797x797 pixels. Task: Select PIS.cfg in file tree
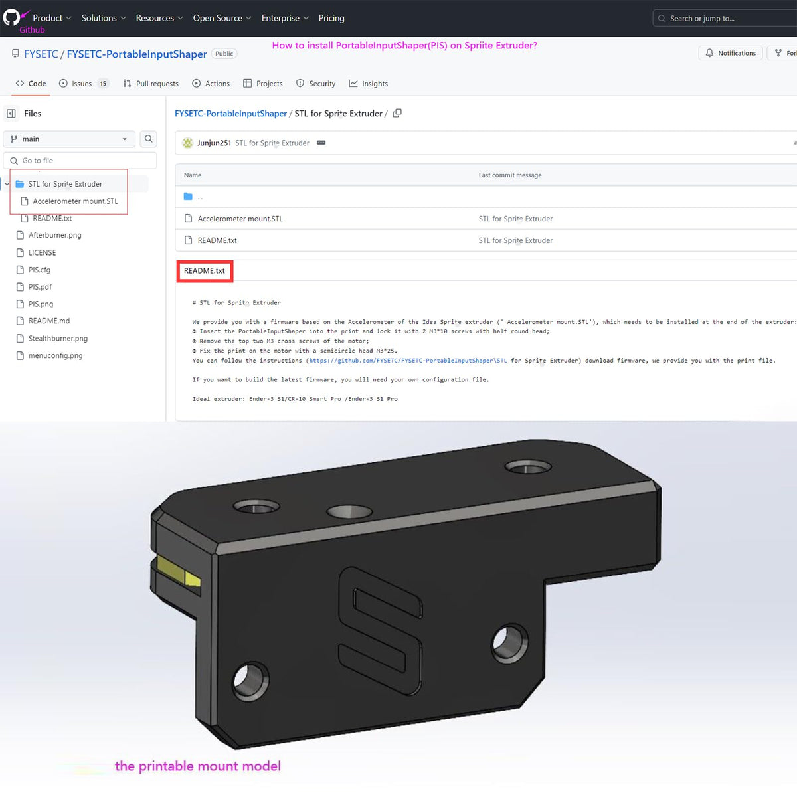click(x=39, y=270)
